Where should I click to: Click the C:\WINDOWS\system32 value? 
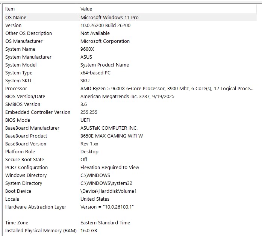click(x=106, y=183)
